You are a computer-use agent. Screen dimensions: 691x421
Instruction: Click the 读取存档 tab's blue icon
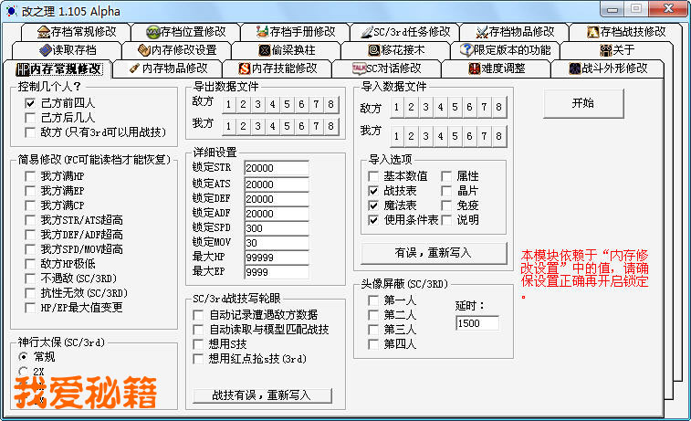point(47,49)
